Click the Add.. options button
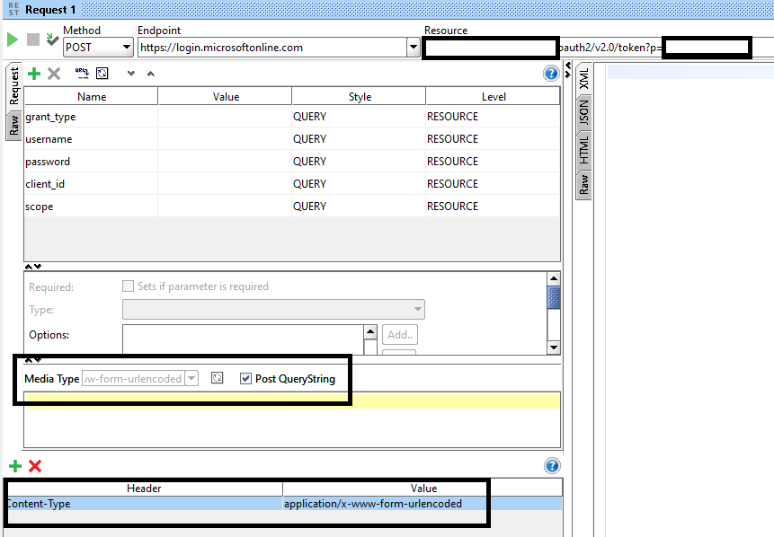Image resolution: width=774 pixels, height=537 pixels. point(400,335)
